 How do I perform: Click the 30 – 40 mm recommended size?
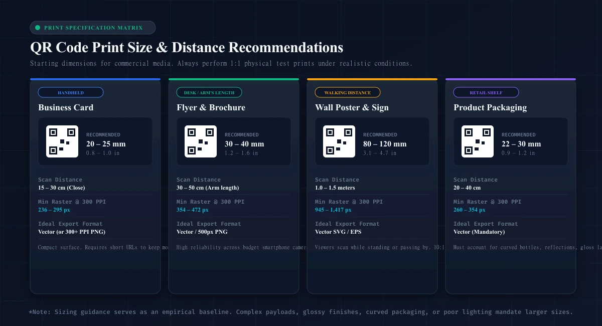(x=244, y=144)
